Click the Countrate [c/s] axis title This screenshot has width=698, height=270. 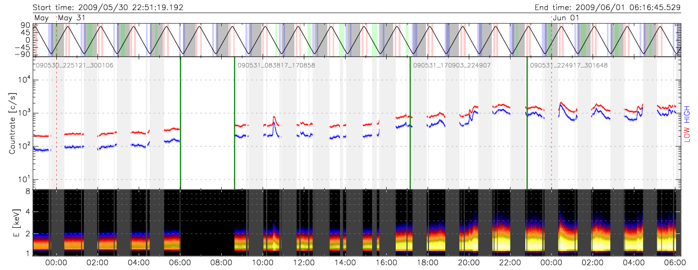(x=12, y=124)
